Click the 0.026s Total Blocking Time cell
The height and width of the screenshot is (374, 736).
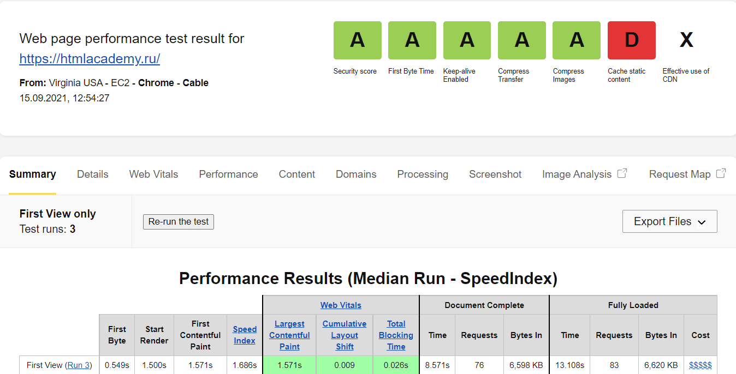(x=396, y=365)
